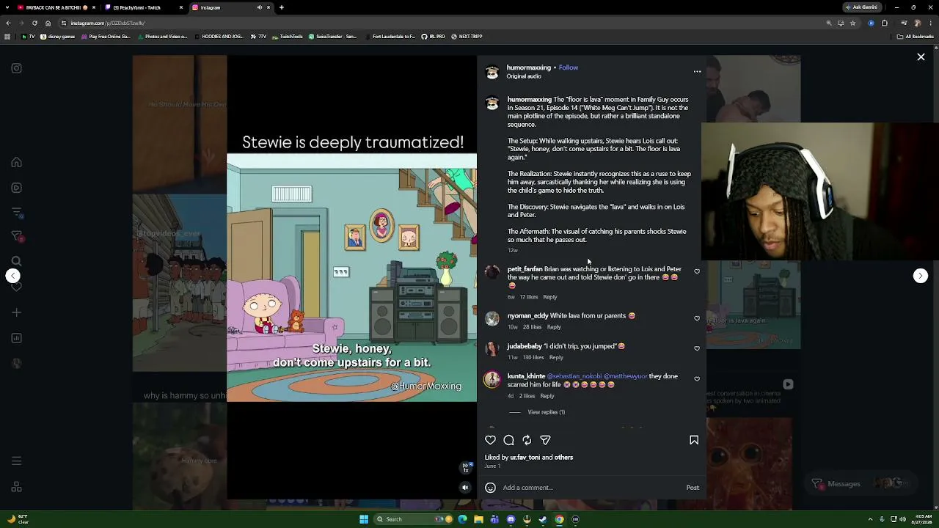939x528 pixels.
Task: Open the SwissTransfer bookmark
Action: 332,37
